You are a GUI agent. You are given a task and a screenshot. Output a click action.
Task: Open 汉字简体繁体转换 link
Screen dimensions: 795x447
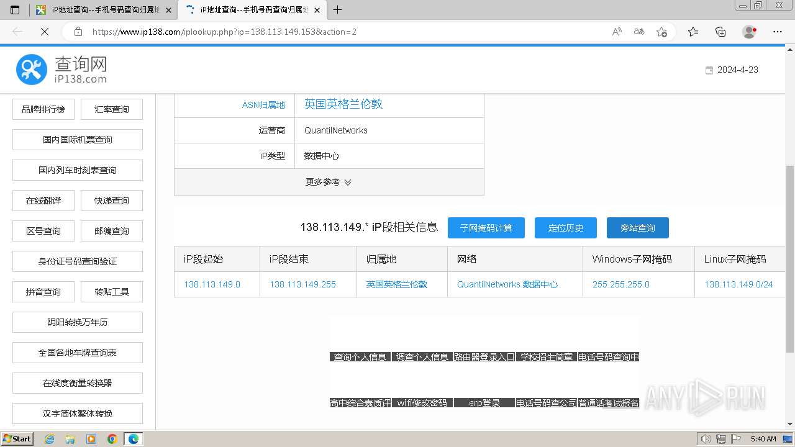[x=78, y=413]
